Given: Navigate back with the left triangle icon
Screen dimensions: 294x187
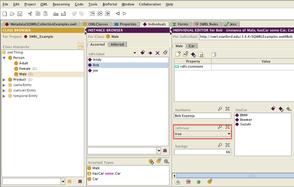Looking at the screenshot, I should 118,14.
